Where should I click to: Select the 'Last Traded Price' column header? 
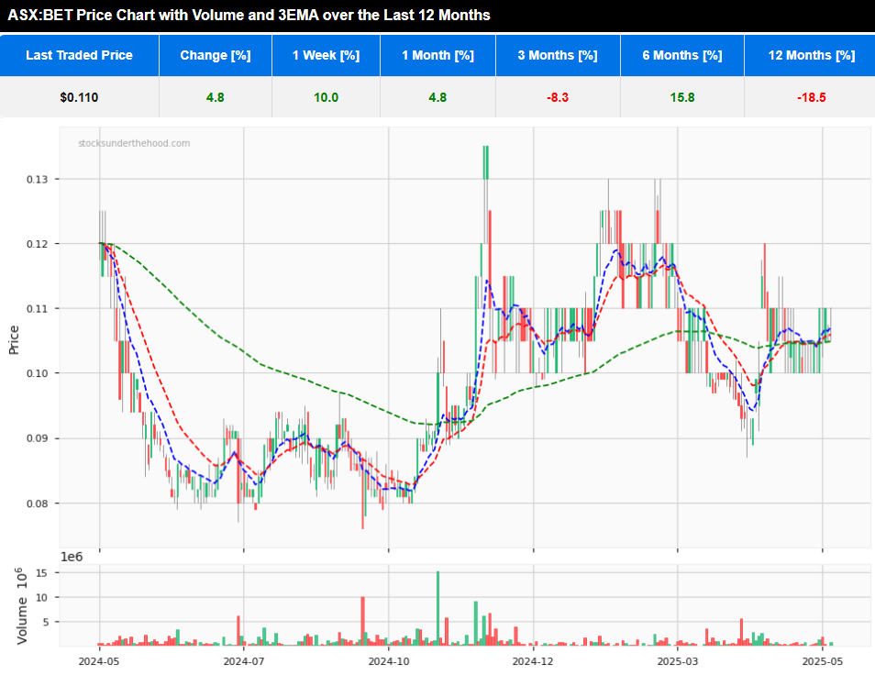79,55
